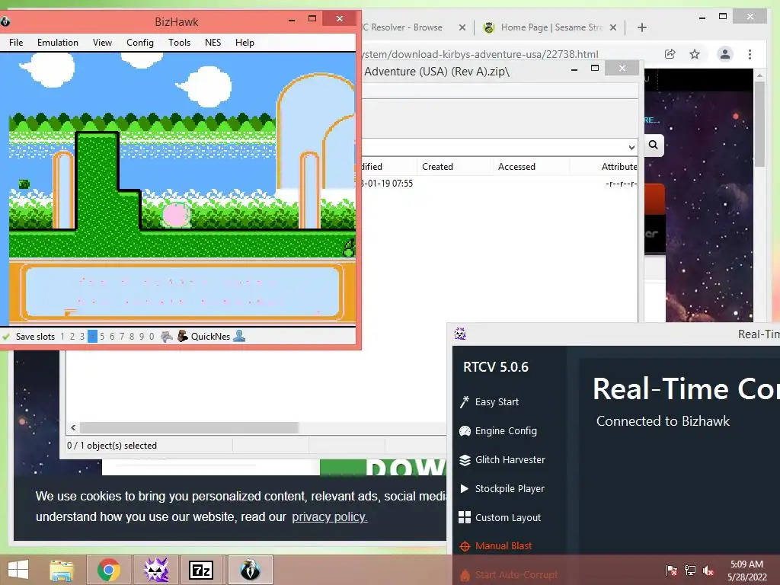
Task: Sort by the Attributes column in 7-Zip
Action: point(603,167)
